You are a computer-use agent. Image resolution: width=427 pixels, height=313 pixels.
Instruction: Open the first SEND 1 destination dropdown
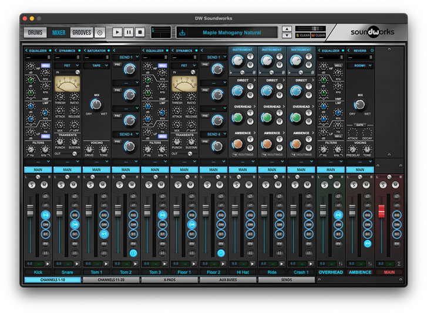(126, 57)
